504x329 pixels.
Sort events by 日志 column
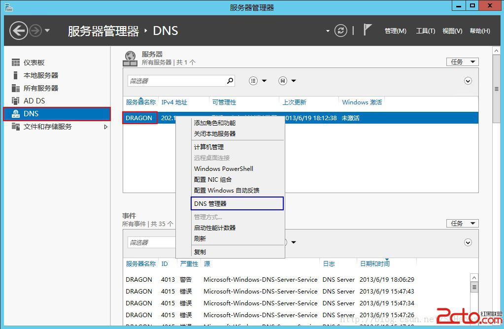(329, 264)
